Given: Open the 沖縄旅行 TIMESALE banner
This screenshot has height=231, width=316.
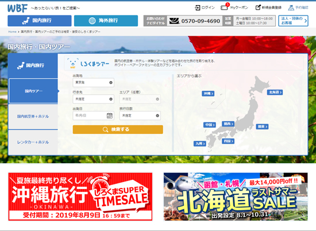Looking at the screenshot, I should (x=80, y=197).
